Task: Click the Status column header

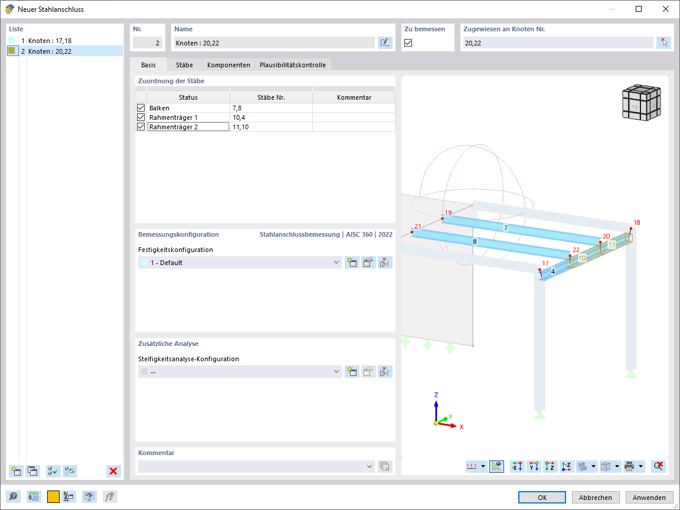Action: [188, 97]
